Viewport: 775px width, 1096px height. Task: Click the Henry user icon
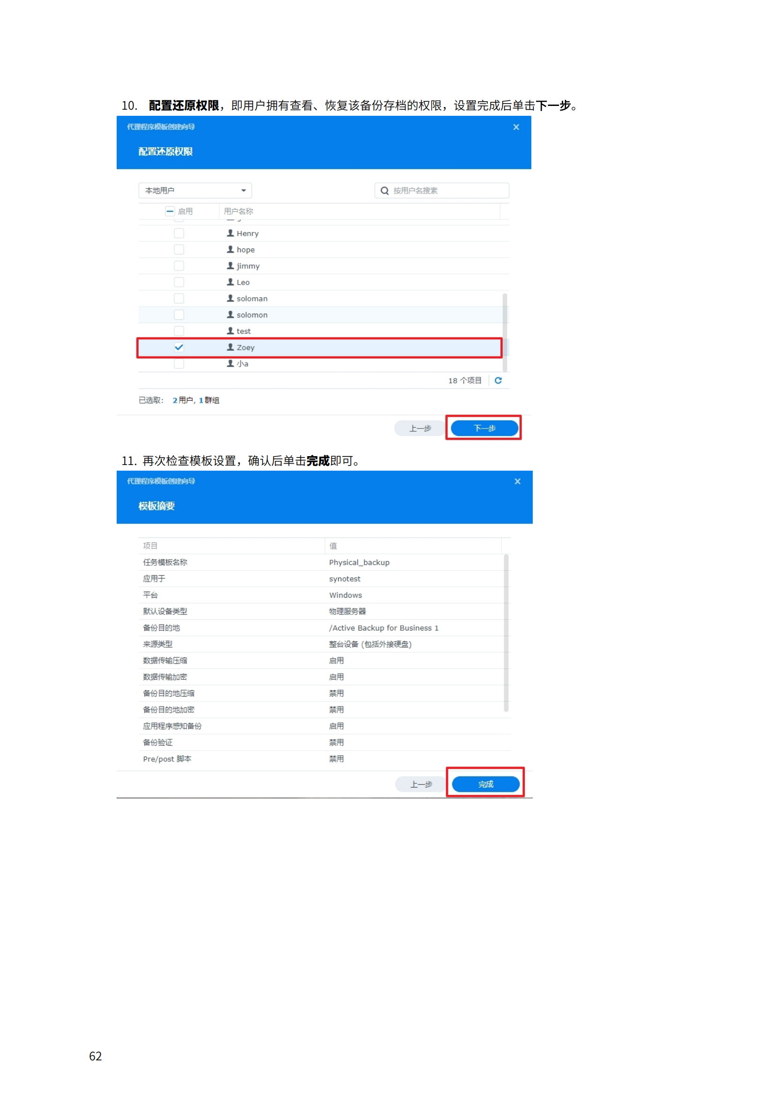click(231, 233)
